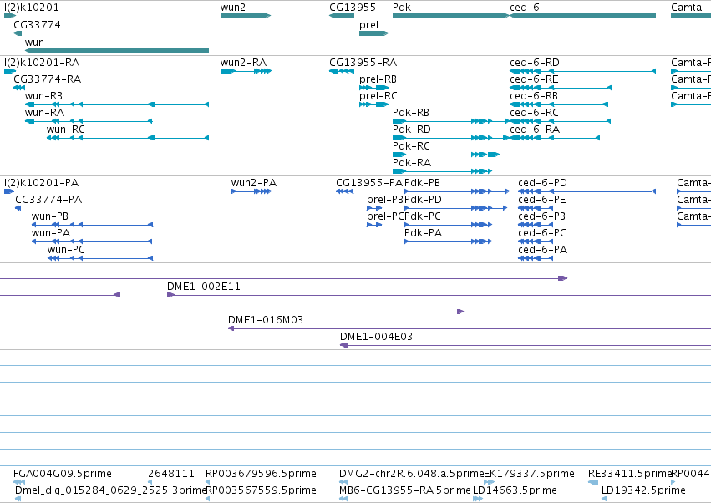711x503 pixels.
Task: Select the ced-6-PB protein label
Action: point(542,216)
